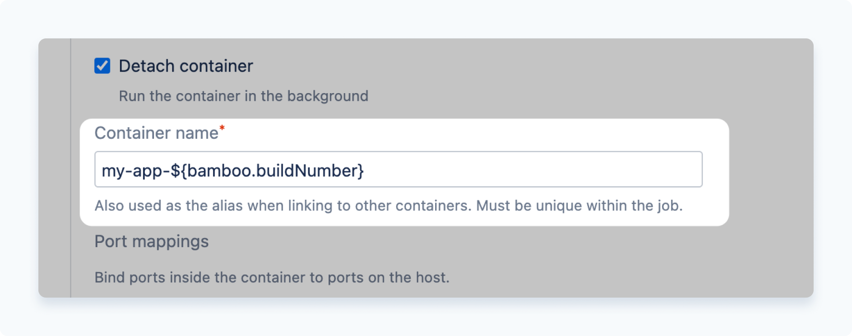
Task: Select the text my-app-${bamboo.buildNumber}
Action: coord(232,169)
